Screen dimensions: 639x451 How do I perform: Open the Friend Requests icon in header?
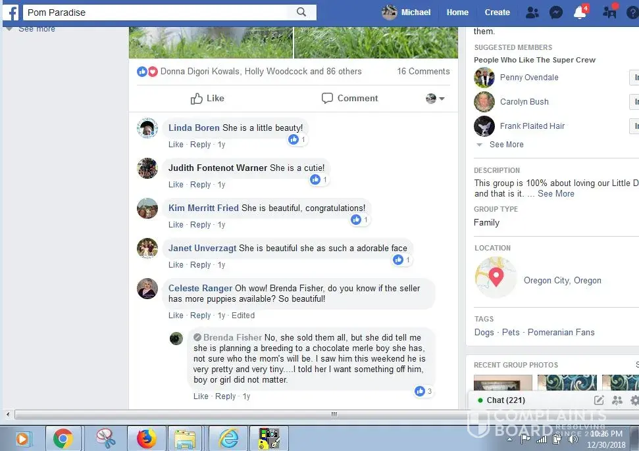click(532, 12)
